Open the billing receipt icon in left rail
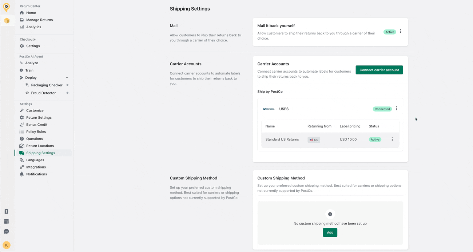Screen dimensions: 473x252 point(6,212)
